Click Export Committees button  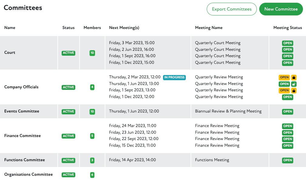click(232, 9)
